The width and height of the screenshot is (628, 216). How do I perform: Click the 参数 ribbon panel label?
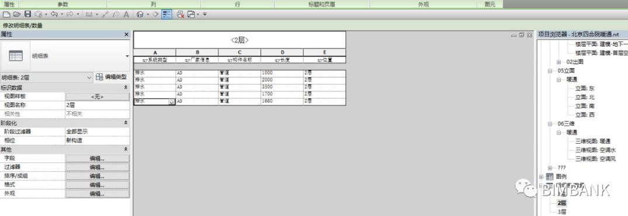(x=63, y=4)
